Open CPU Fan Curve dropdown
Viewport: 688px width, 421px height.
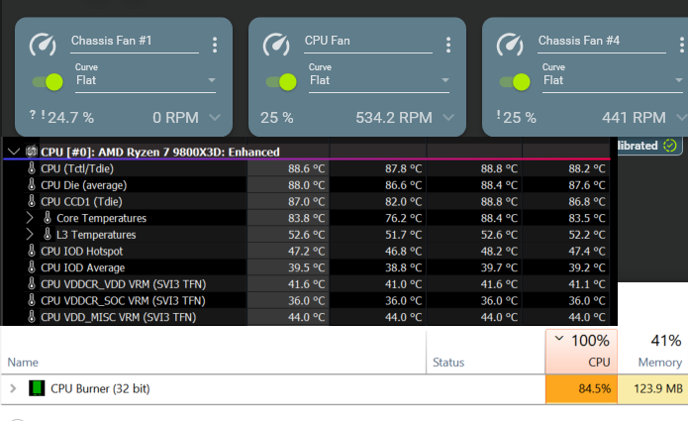379,80
